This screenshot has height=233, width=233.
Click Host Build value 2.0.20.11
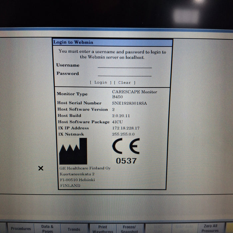(121, 116)
